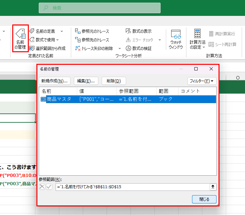
Task: Click 再計算実行 calculate now
Action: (x=222, y=34)
